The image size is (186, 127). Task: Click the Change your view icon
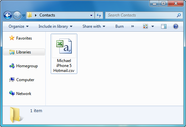[145, 26]
